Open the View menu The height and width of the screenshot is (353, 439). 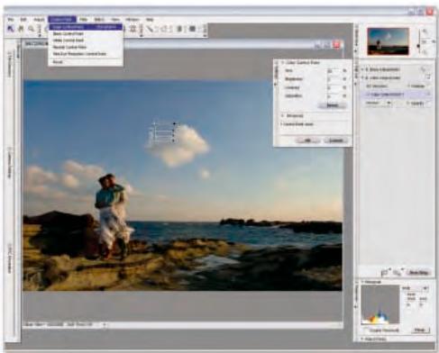115,19
